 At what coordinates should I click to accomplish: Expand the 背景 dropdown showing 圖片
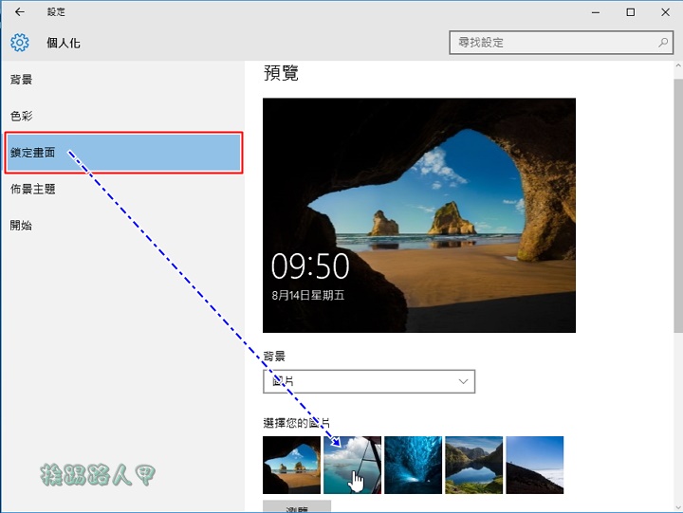(x=369, y=381)
